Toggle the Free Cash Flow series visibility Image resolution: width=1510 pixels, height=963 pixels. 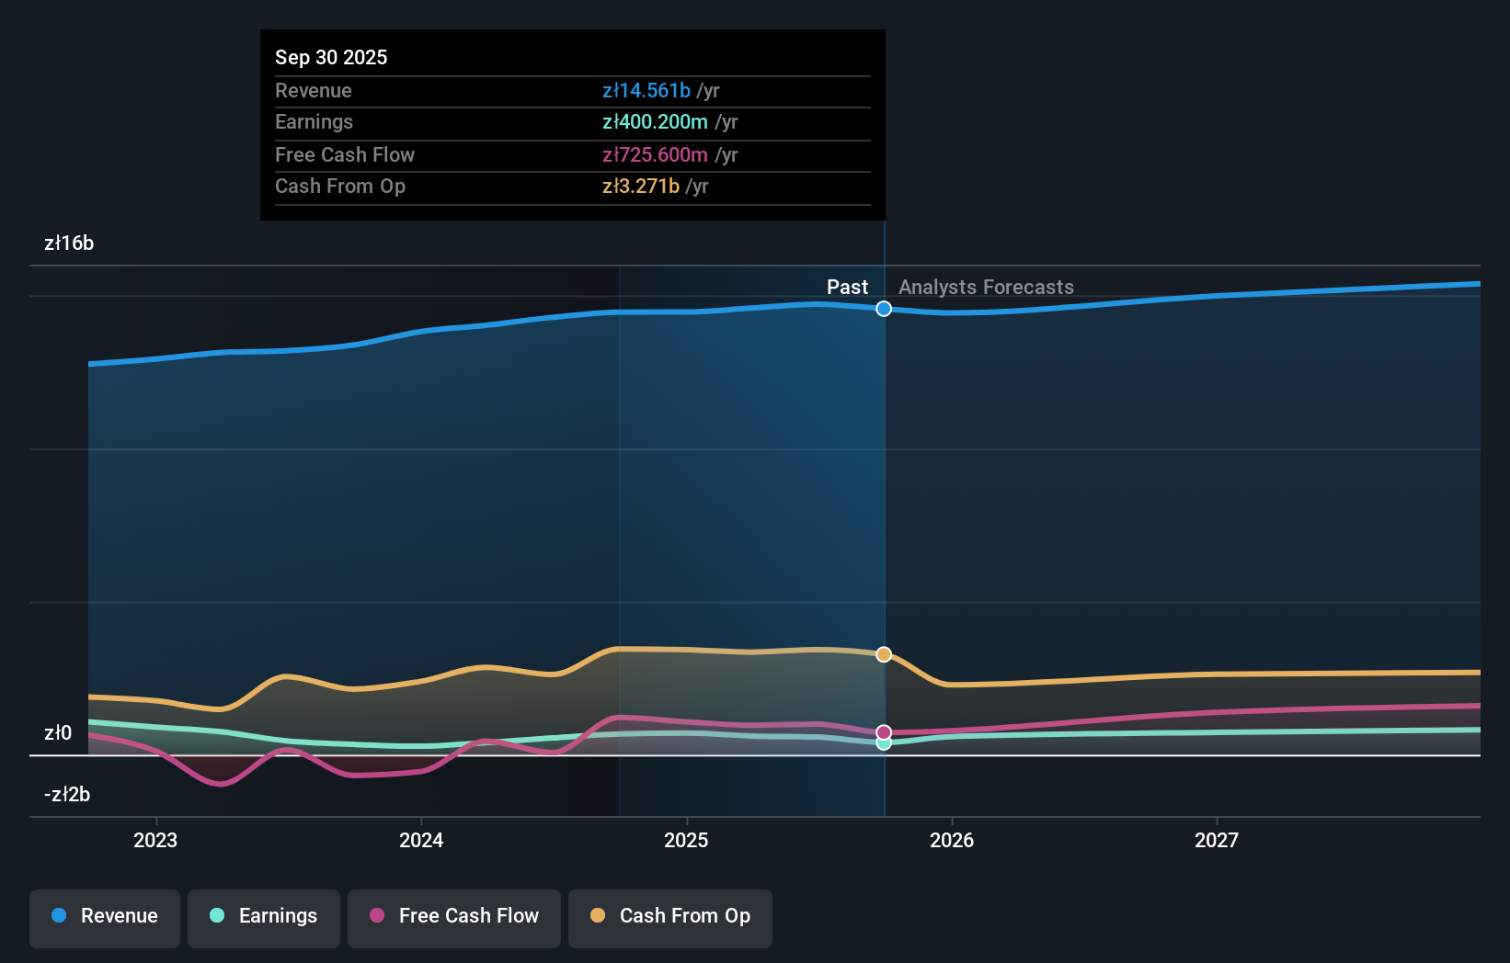coord(453,917)
